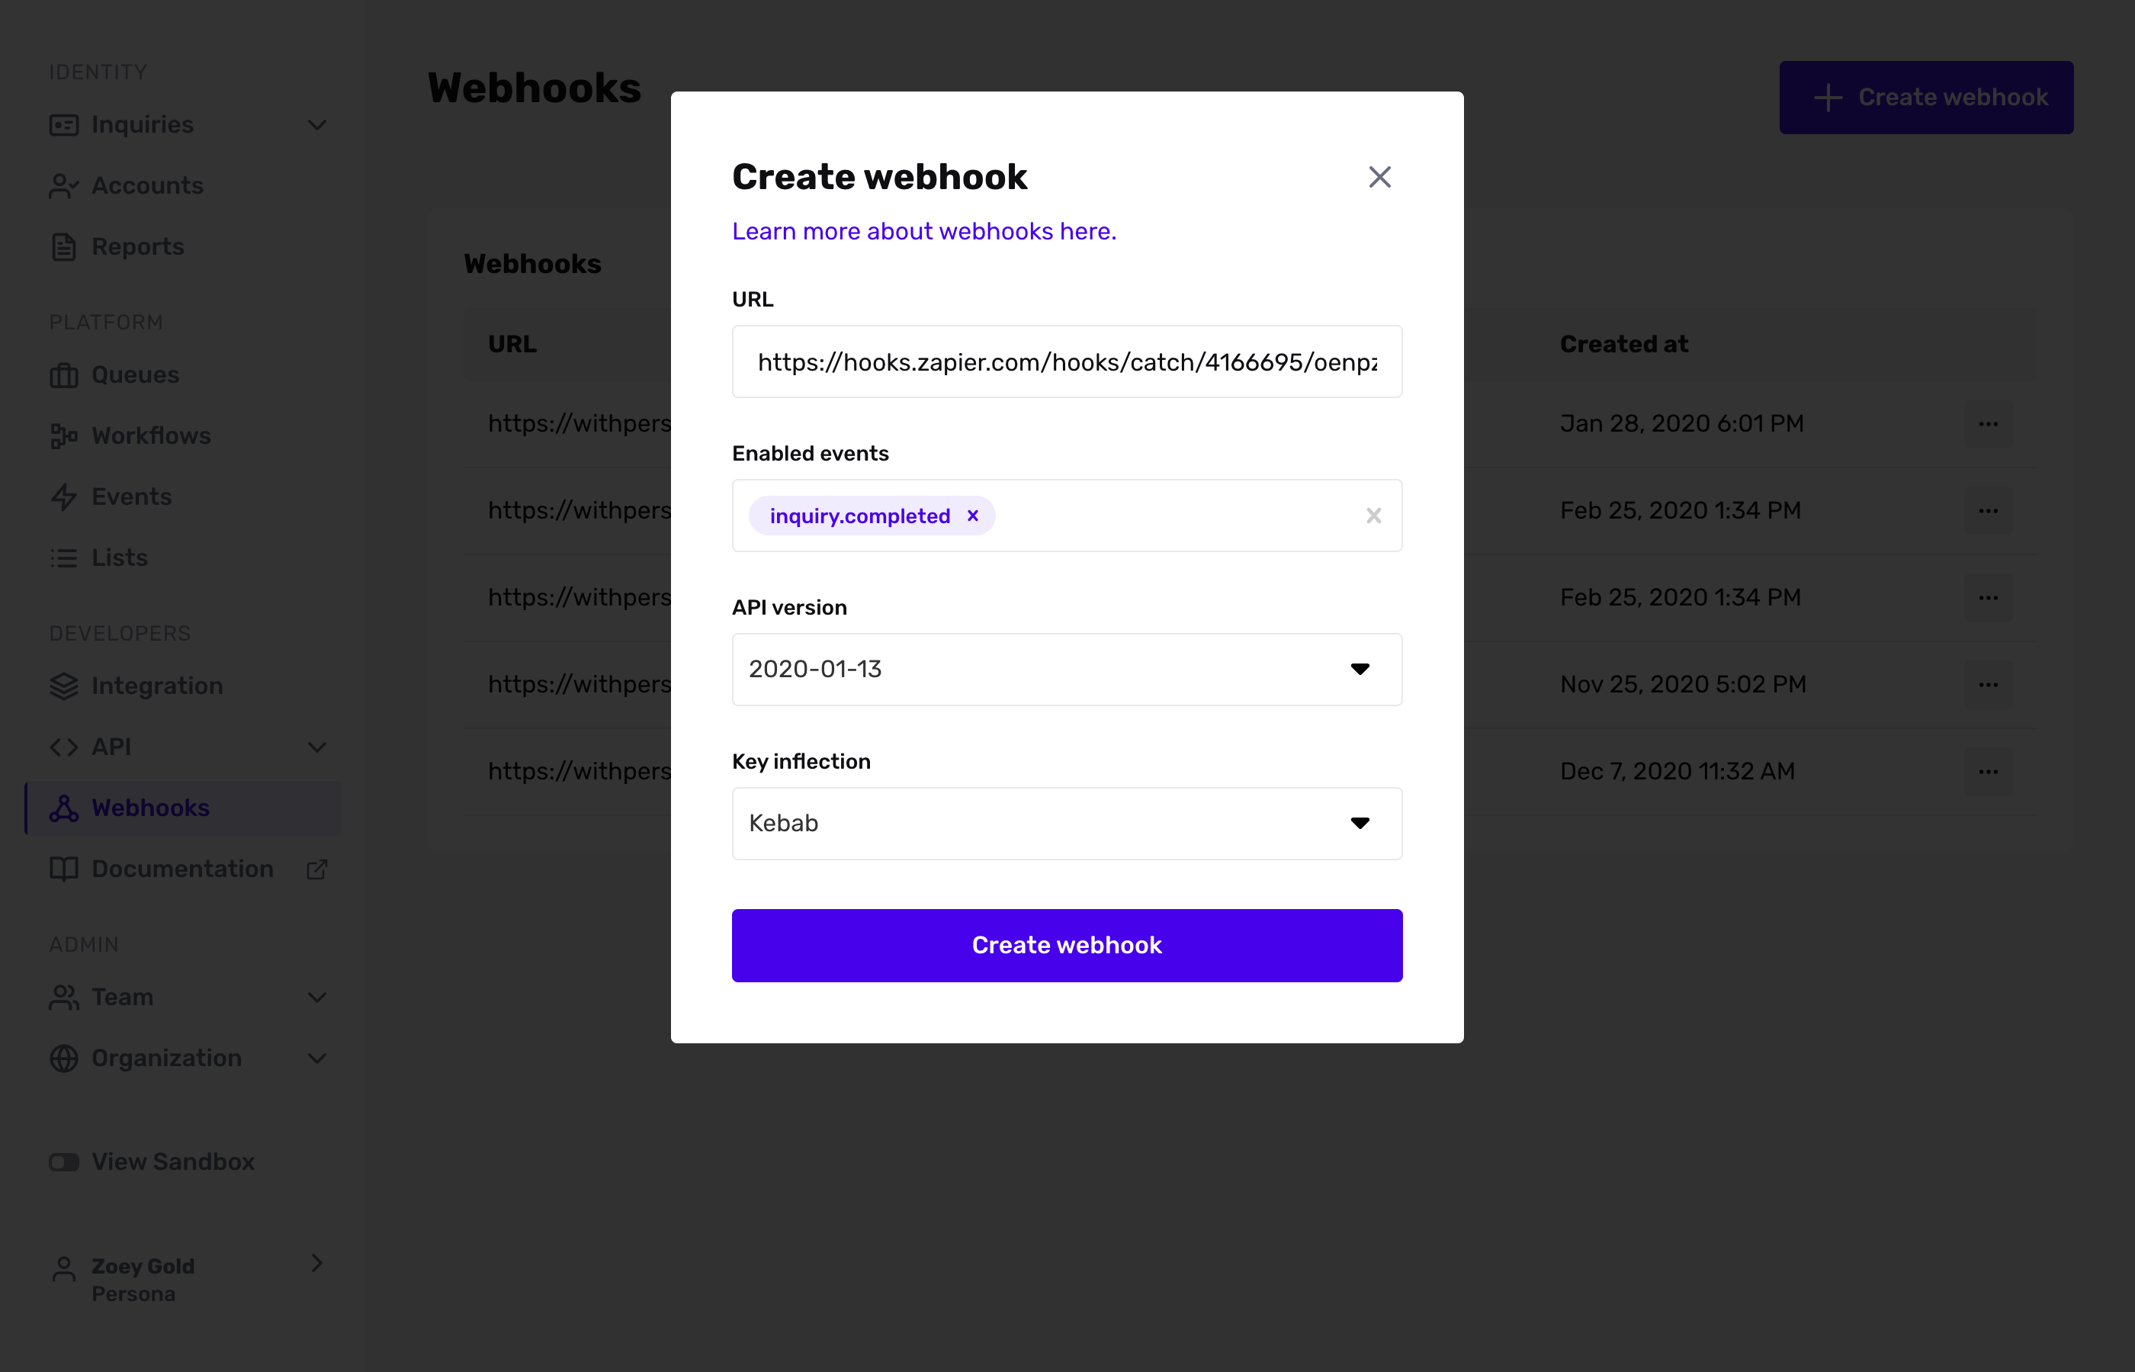Click the Organization admin section

coord(166,1058)
